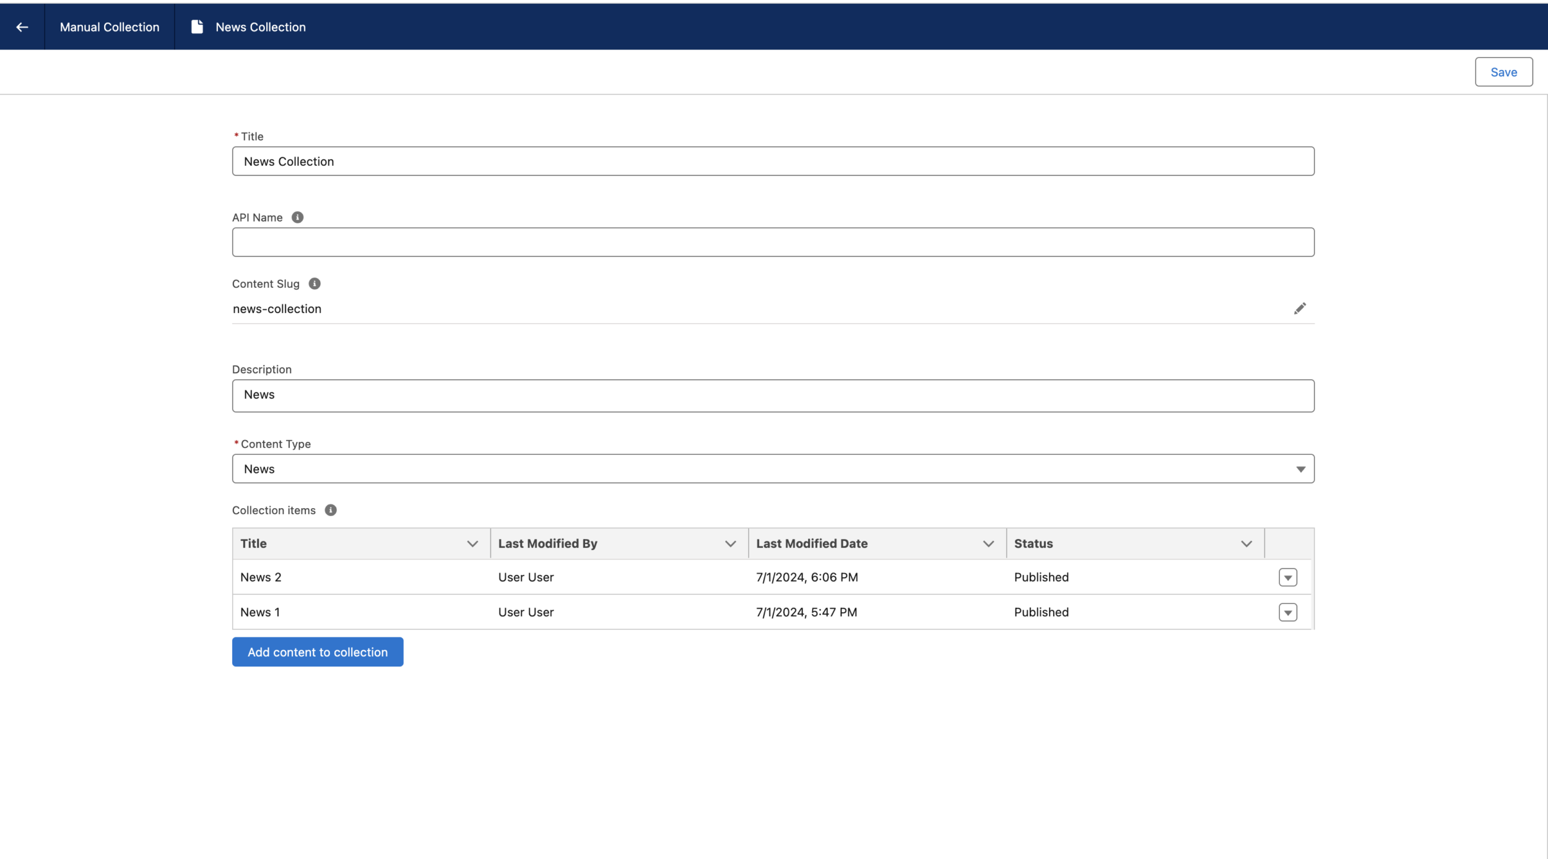Select the News Collection tab
This screenshot has width=1548, height=859.
[260, 27]
